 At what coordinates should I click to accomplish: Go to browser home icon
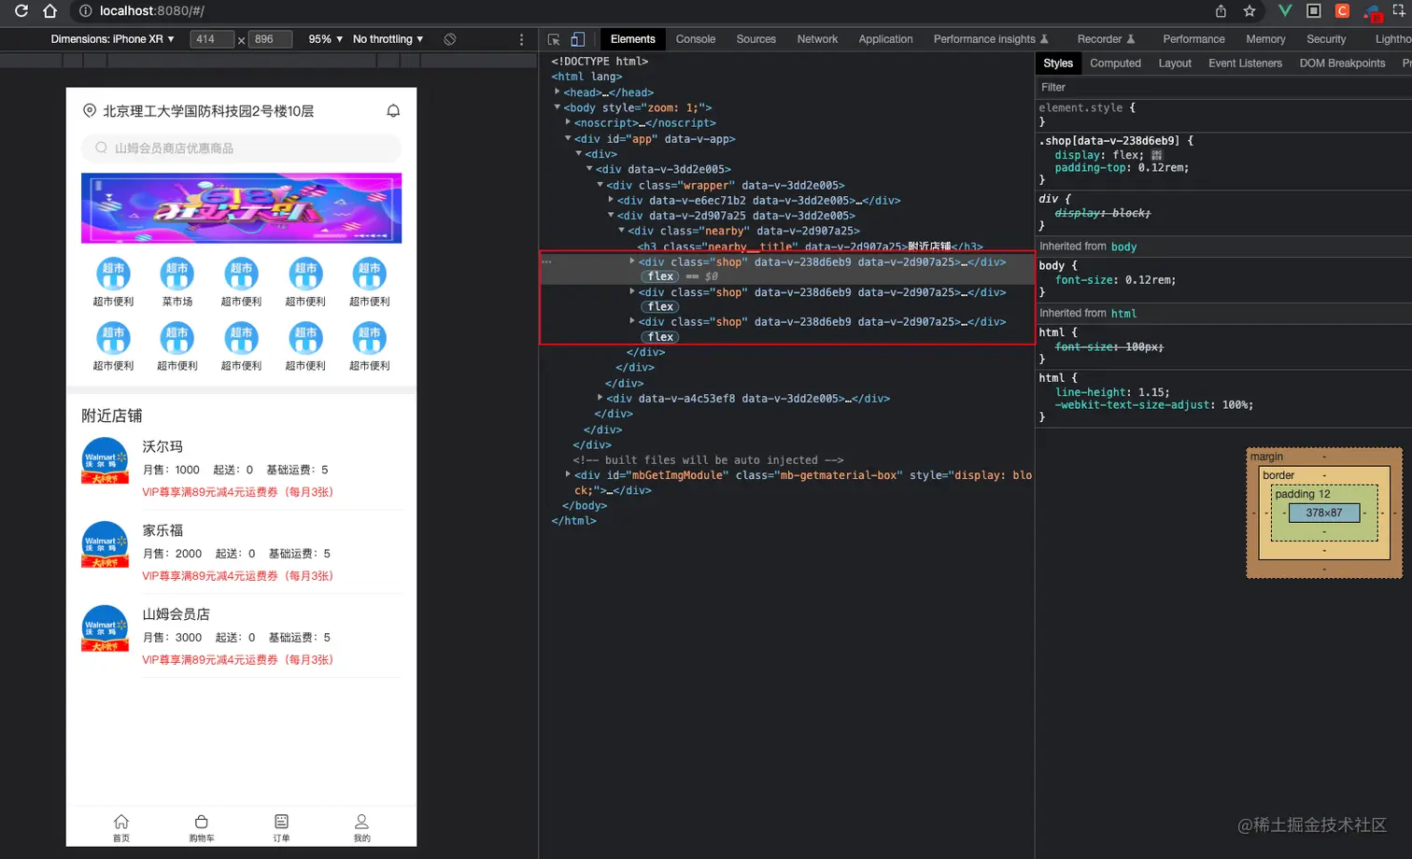(50, 11)
